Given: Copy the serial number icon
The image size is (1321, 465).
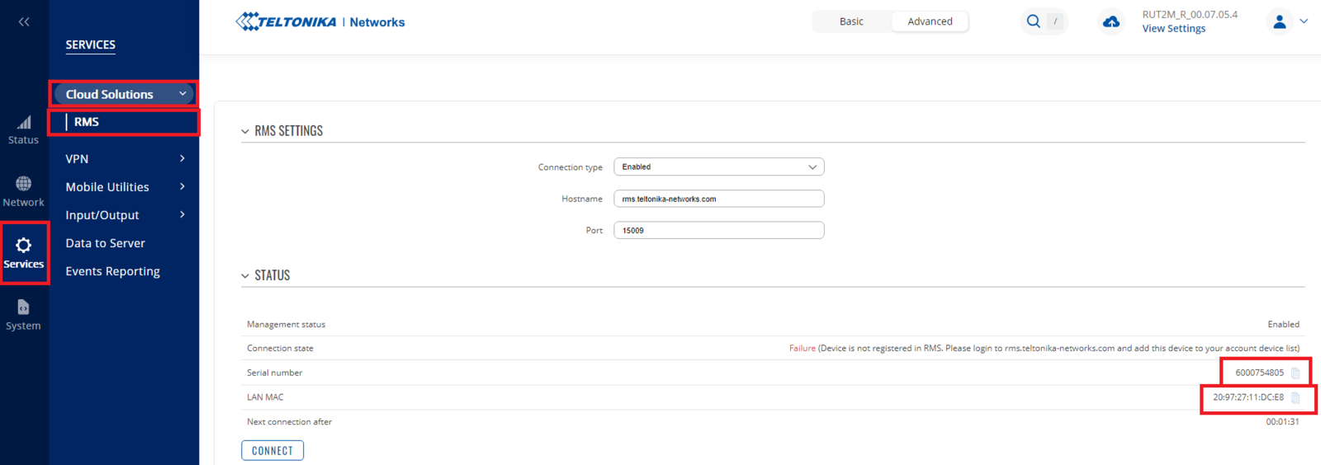Looking at the screenshot, I should click(x=1295, y=373).
